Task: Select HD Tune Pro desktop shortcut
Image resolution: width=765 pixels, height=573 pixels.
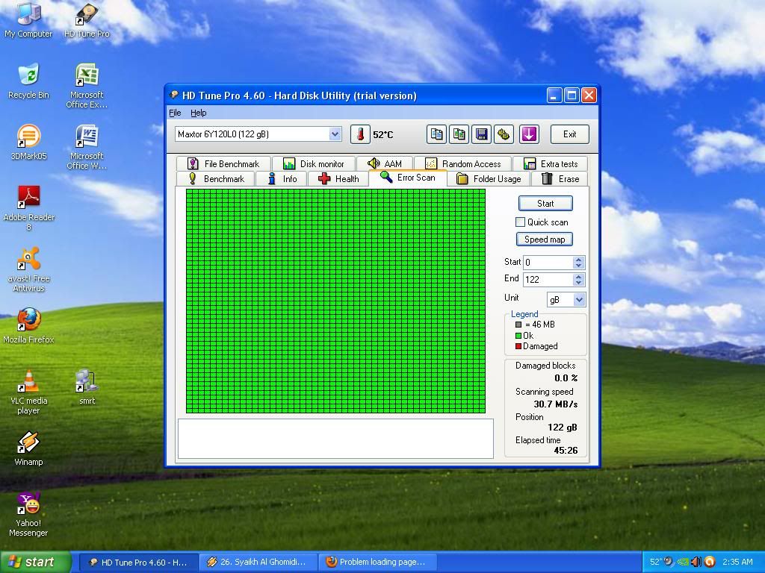Action: coord(87,20)
